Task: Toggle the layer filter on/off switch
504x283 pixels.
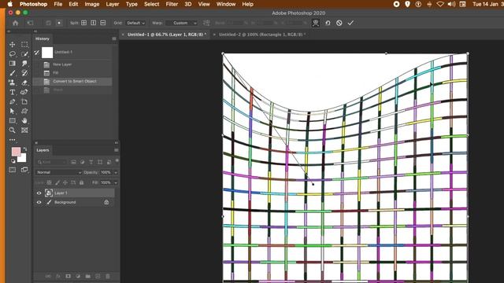Action: 117,160
